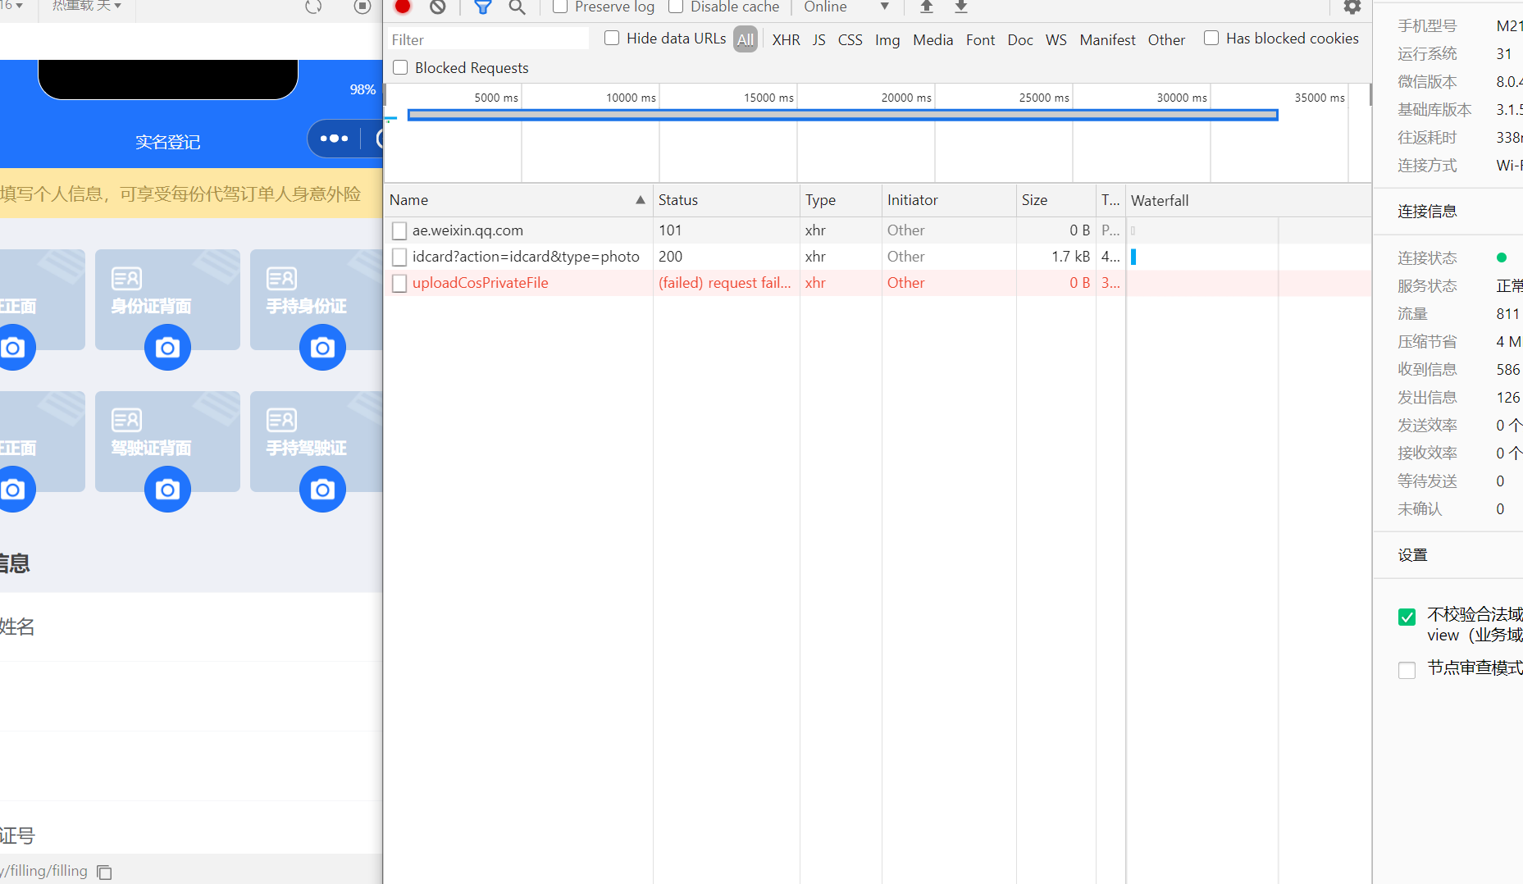Uncheck 不校验合法域 setting
Viewport: 1523px width, 884px height.
1407,617
